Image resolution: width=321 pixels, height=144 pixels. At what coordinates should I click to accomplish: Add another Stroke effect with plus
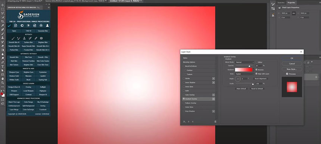click(x=214, y=79)
